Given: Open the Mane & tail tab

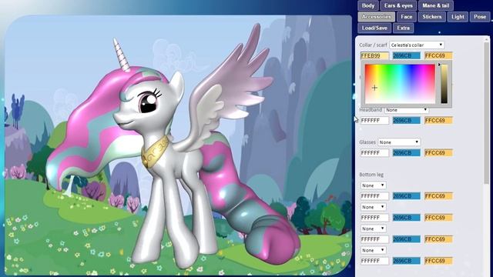Looking at the screenshot, I should pos(436,5).
